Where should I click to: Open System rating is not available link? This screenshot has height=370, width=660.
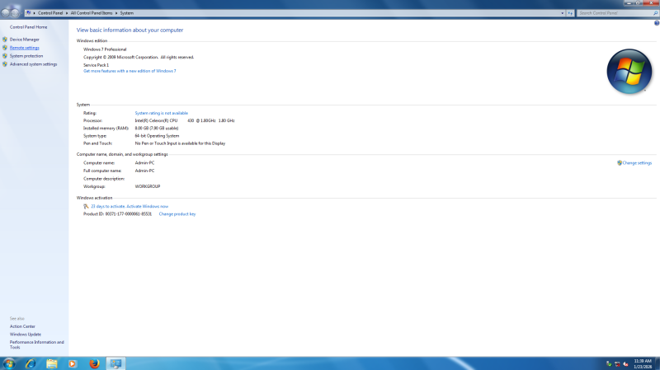pos(162,113)
